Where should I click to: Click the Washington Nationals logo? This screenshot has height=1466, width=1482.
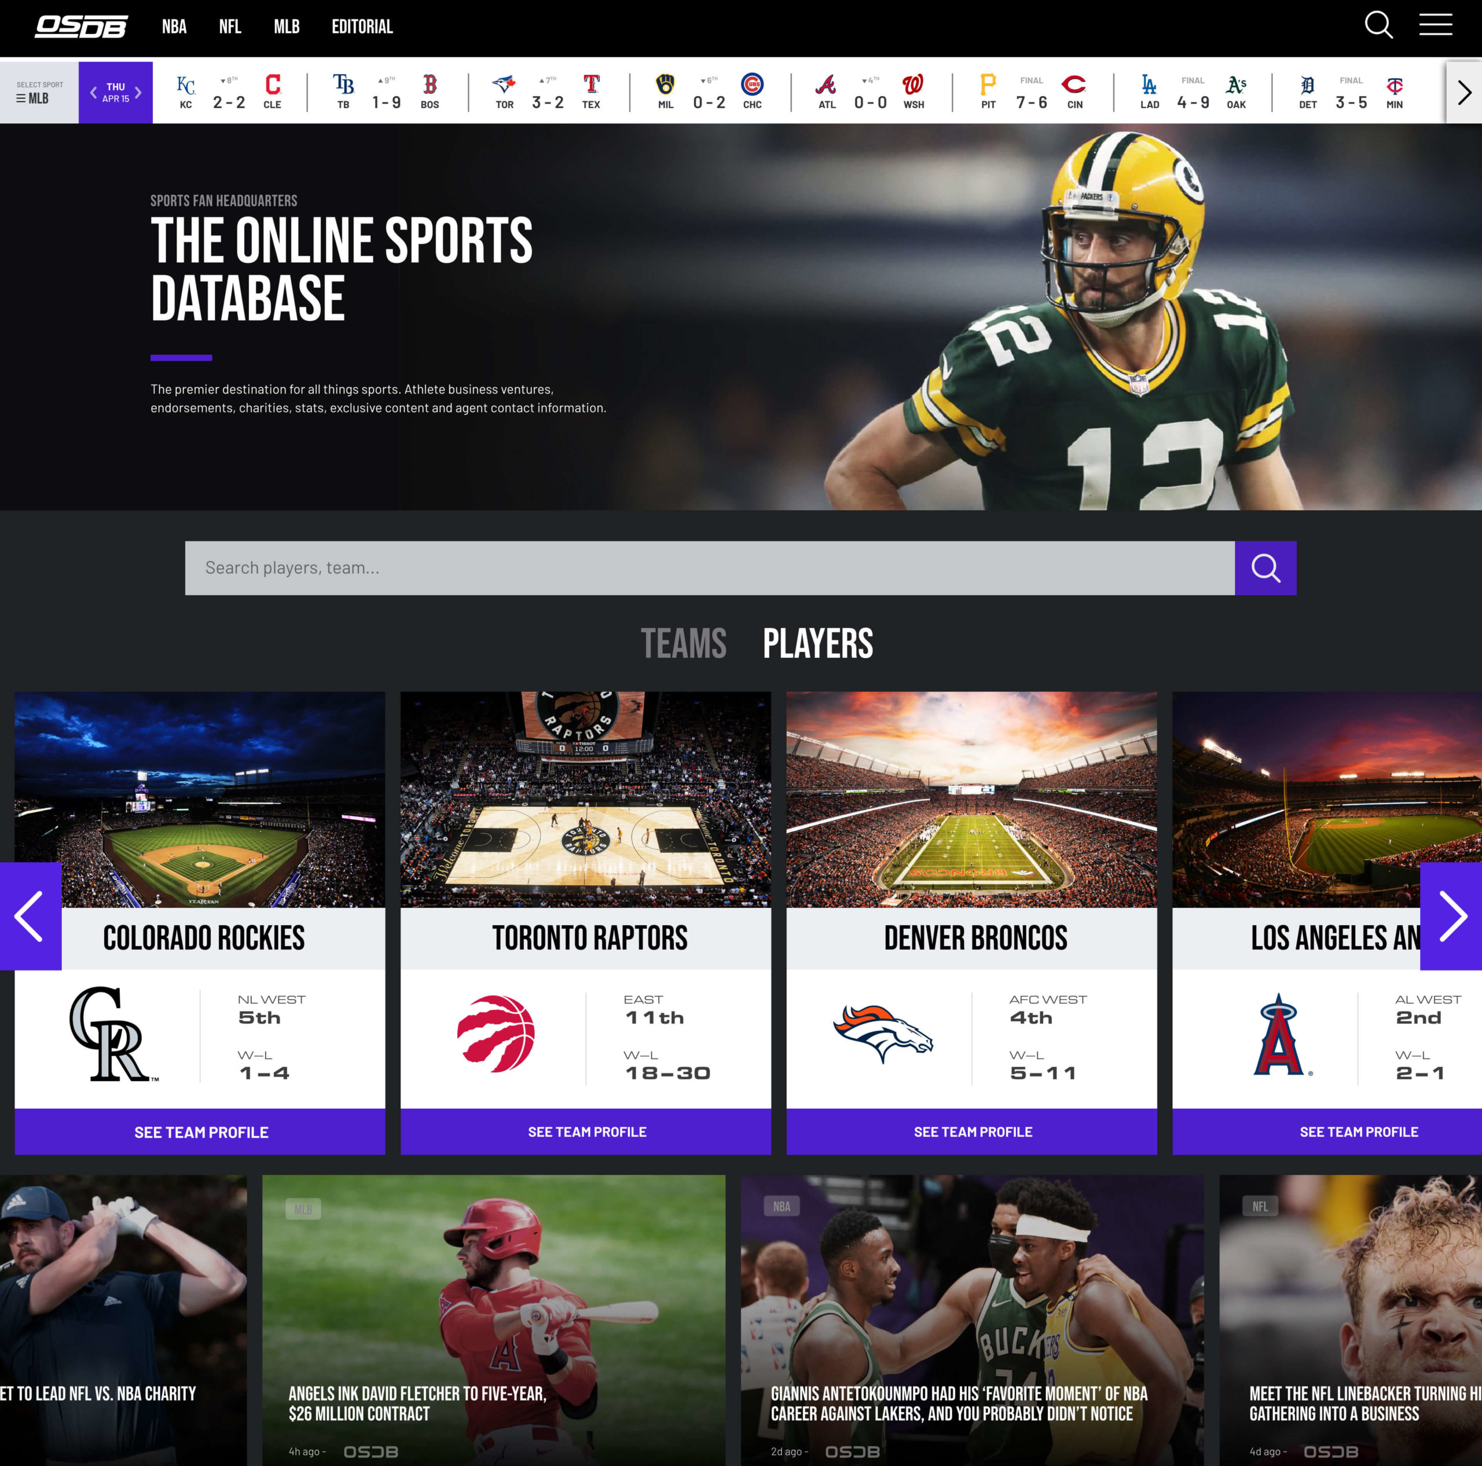coord(913,85)
